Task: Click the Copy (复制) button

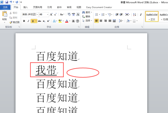Action: click(x=13, y=17)
